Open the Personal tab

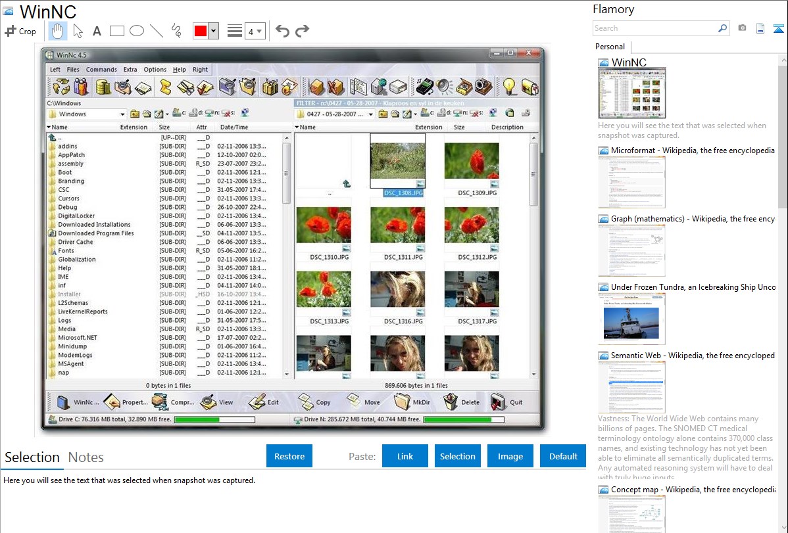[x=610, y=47]
